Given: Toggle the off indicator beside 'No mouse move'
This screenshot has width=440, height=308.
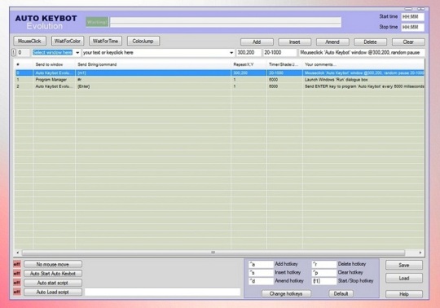Looking at the screenshot, I should (17, 264).
